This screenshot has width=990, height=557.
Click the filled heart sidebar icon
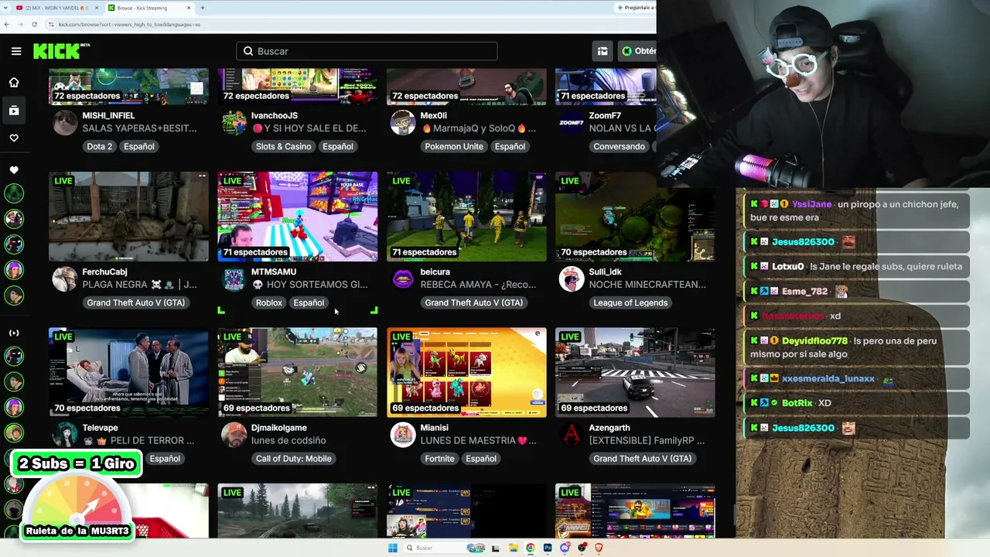coord(14,170)
